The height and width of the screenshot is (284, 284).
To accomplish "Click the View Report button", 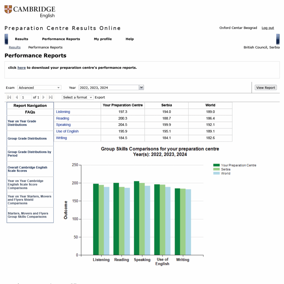I will [266, 88].
